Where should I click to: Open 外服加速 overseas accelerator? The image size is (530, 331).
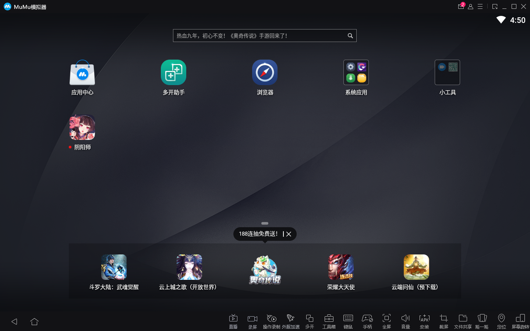pos(291,321)
